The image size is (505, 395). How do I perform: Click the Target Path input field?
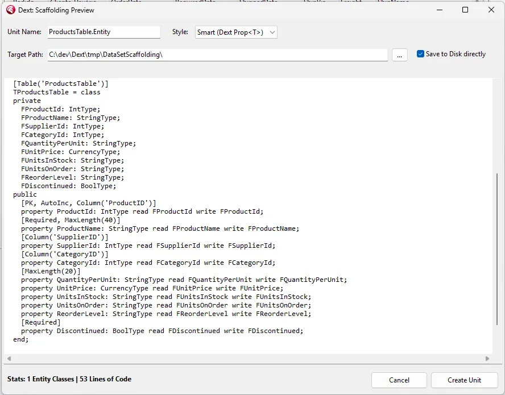[218, 55]
